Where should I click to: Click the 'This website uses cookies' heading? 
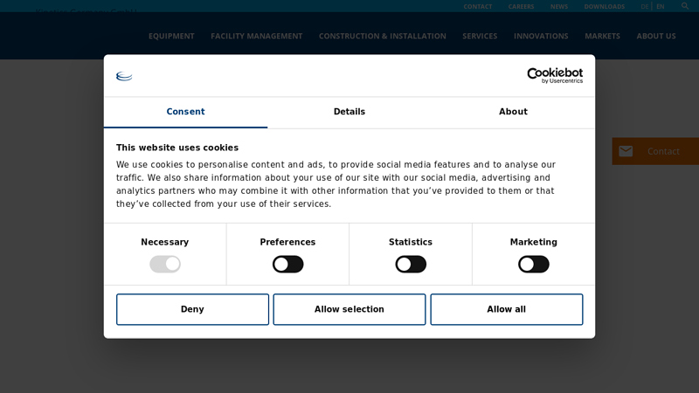177,148
